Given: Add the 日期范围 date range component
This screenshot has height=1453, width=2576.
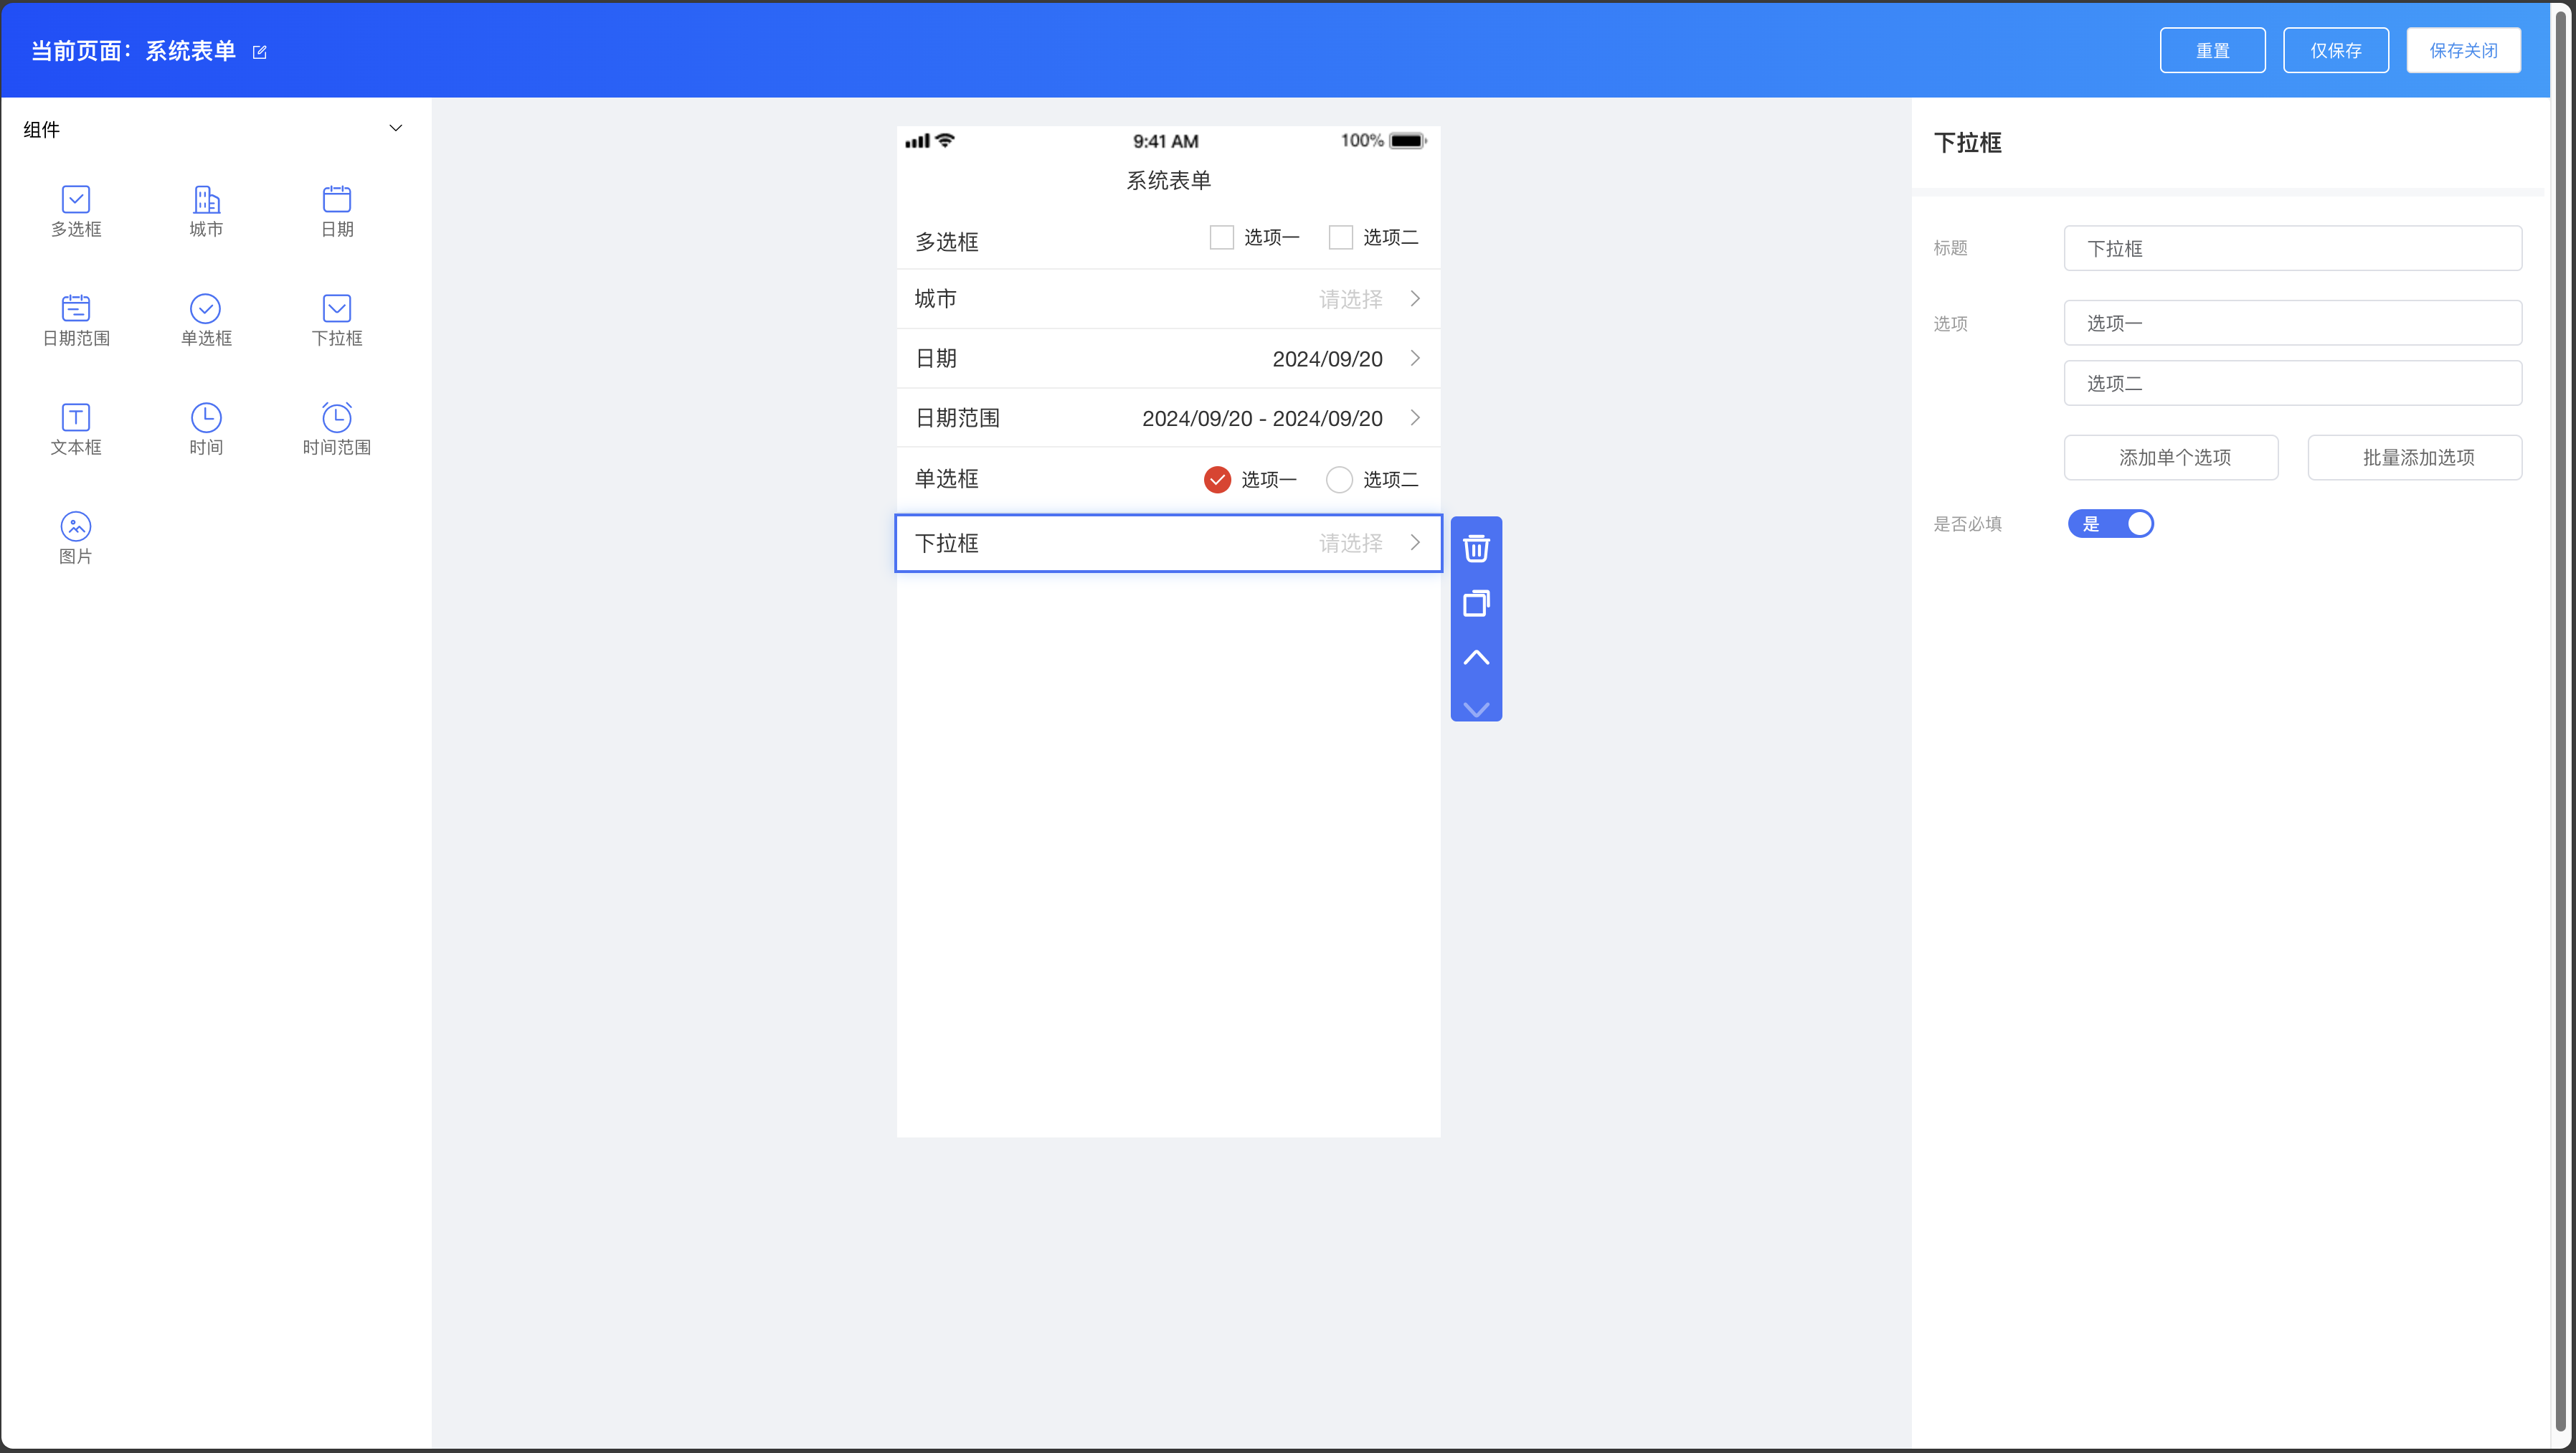Looking at the screenshot, I should click(76, 320).
